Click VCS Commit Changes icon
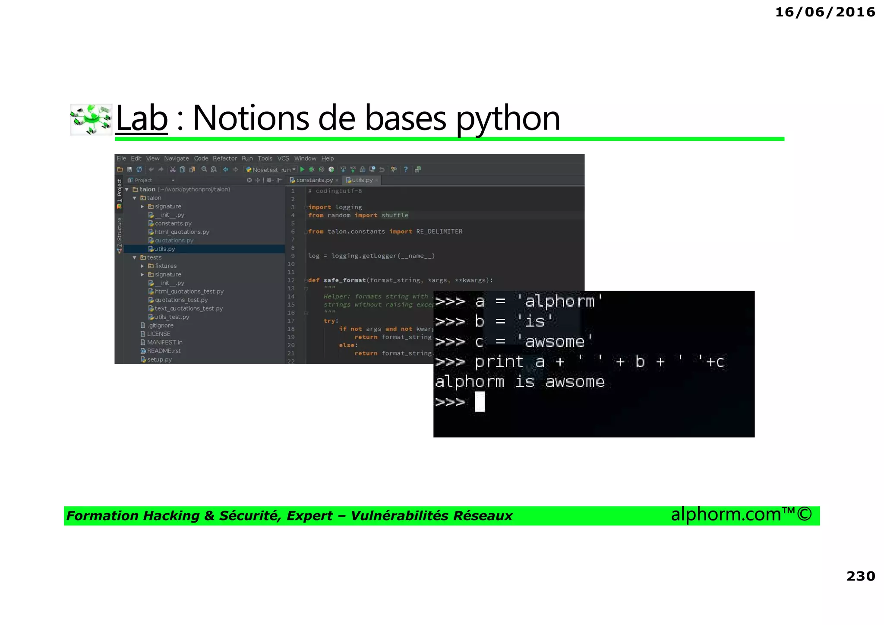 [353, 169]
